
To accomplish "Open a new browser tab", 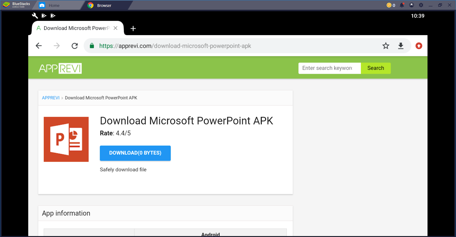I will pyautogui.click(x=133, y=29).
